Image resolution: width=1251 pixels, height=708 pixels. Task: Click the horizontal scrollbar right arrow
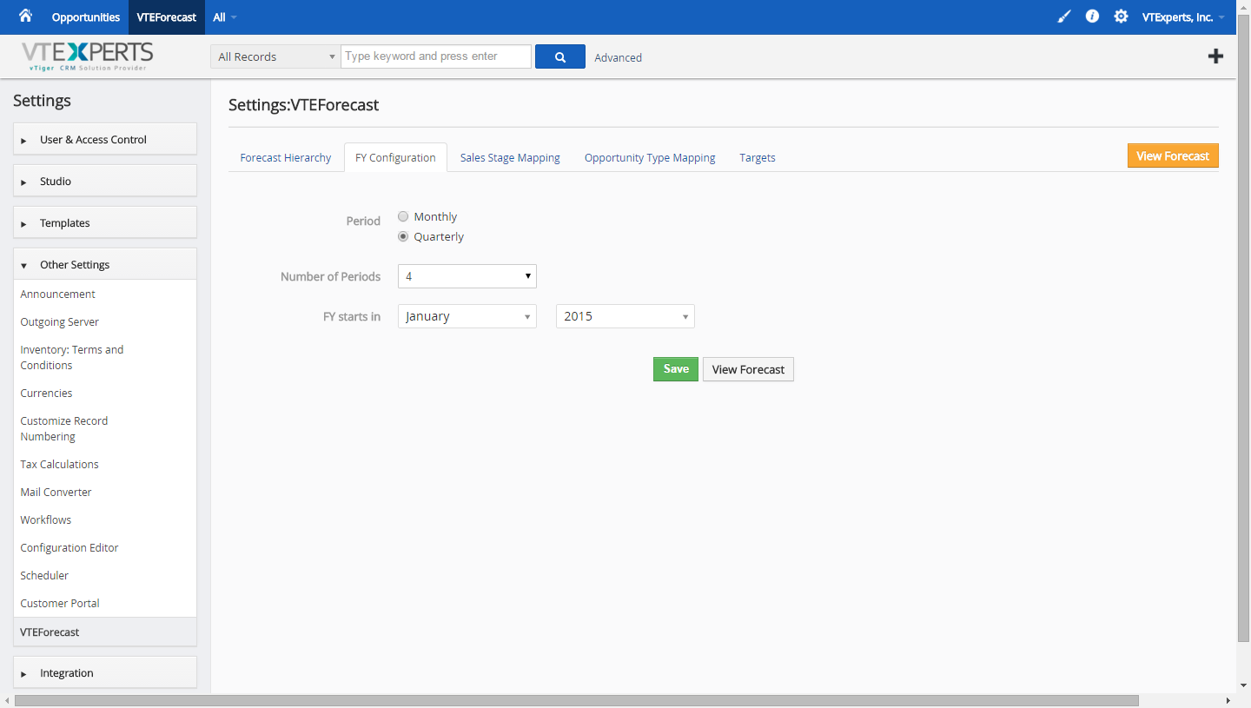[x=1228, y=700]
